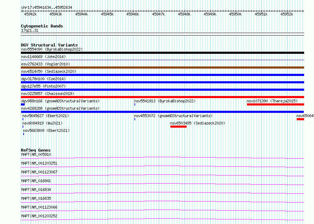
Task: Open nsv1071390 (Thareja2015) label
Action: click(272, 101)
